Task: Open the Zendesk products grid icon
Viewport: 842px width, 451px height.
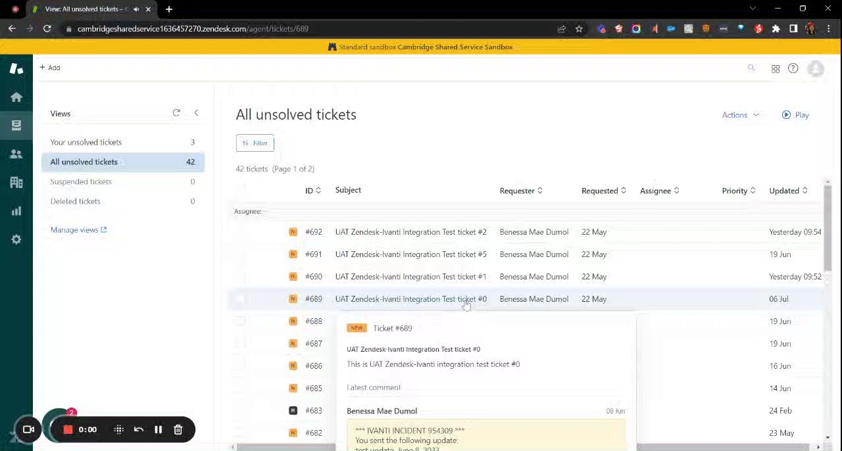Action: pos(776,68)
